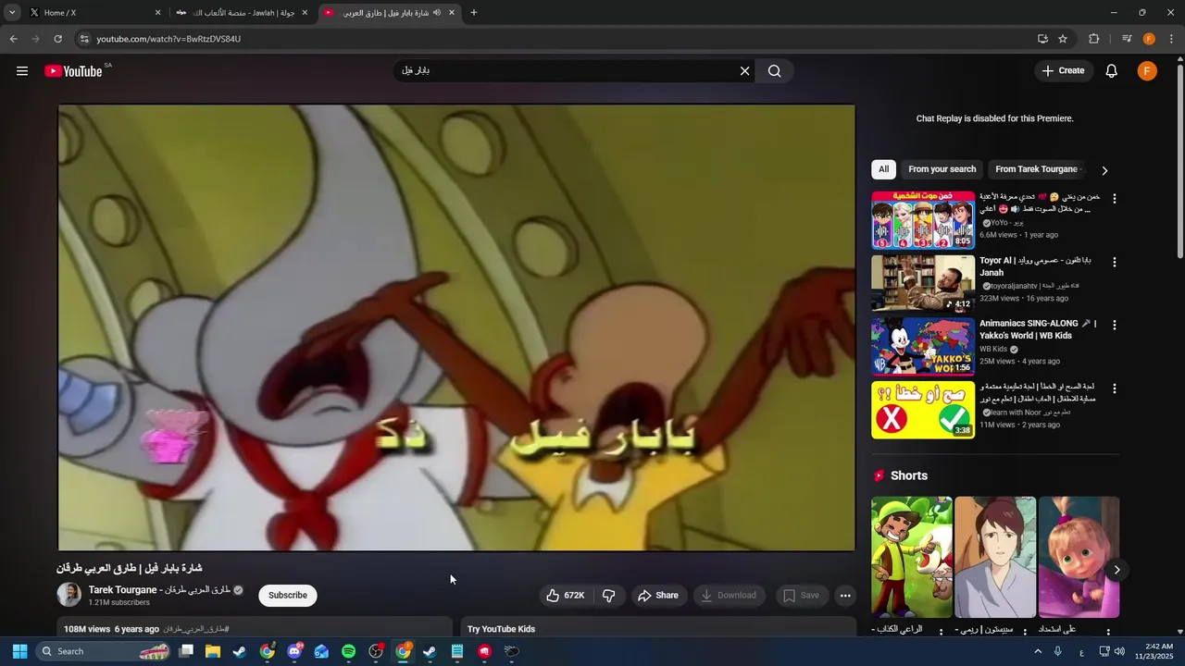Bookmark this page with star icon
This screenshot has width=1185, height=666.
(1063, 39)
